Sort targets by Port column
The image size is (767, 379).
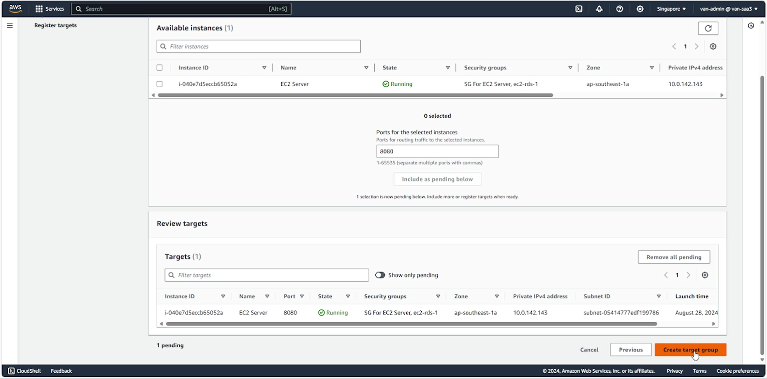(x=302, y=296)
